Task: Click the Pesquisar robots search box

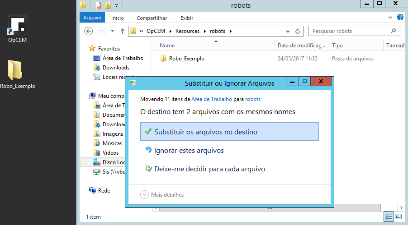Action: pyautogui.click(x=350, y=31)
